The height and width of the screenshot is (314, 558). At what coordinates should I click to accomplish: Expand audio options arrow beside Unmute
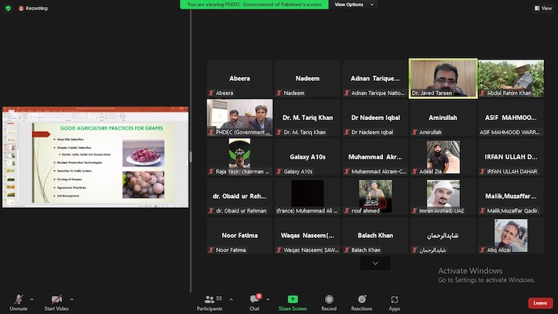click(x=32, y=299)
